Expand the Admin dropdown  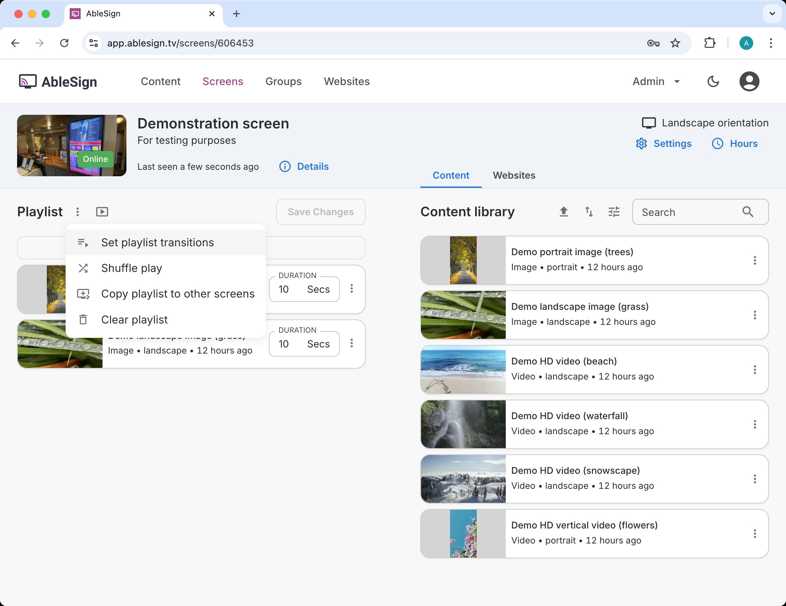(656, 82)
